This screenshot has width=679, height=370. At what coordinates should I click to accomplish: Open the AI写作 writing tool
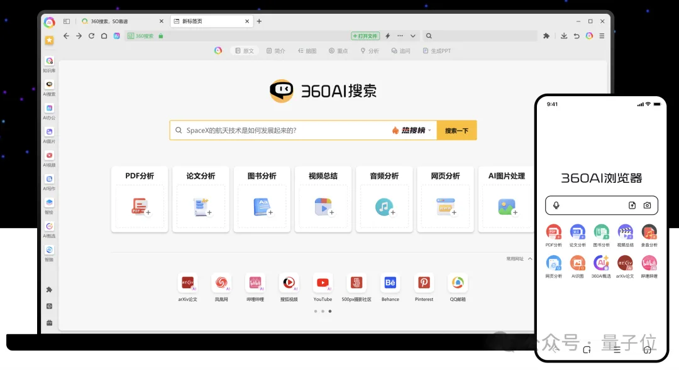pyautogui.click(x=50, y=180)
